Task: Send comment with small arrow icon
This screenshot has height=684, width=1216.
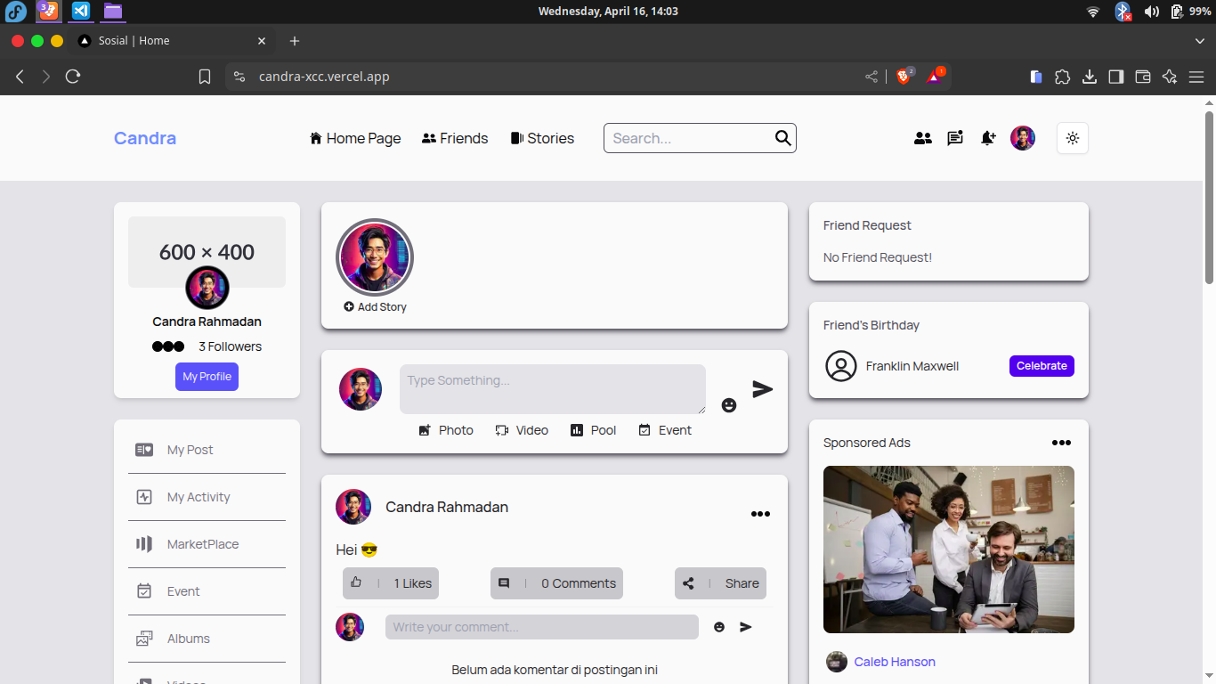Action: pos(746,627)
